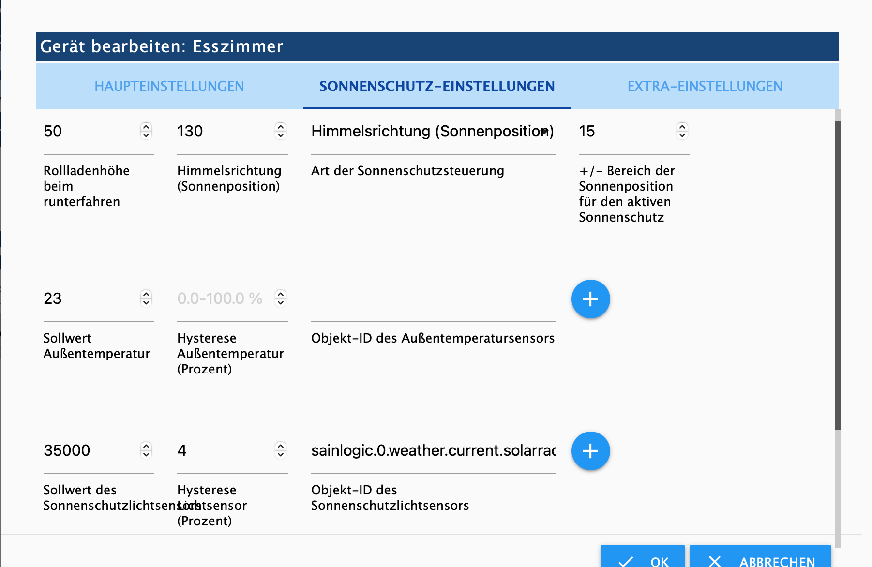The image size is (872, 567).
Task: Switch to the Haupteinstellungen tab
Action: [x=169, y=86]
